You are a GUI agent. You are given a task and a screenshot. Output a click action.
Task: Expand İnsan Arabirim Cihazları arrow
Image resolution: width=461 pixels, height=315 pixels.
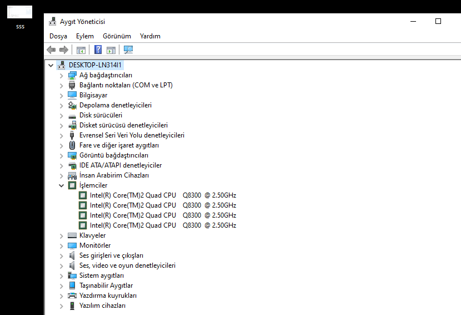(62, 176)
